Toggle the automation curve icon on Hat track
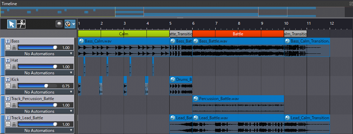 [8, 67]
